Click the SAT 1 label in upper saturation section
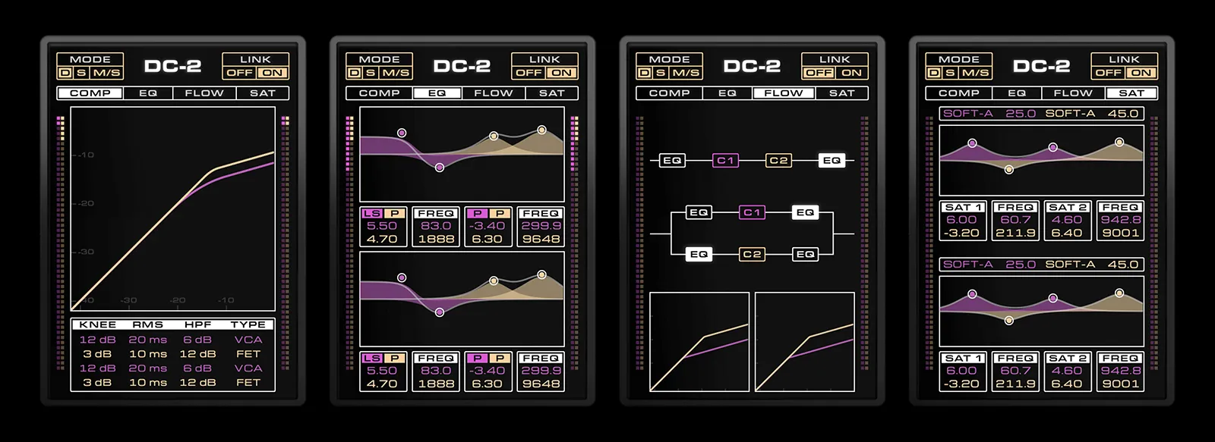The width and height of the screenshot is (1215, 442). (963, 207)
